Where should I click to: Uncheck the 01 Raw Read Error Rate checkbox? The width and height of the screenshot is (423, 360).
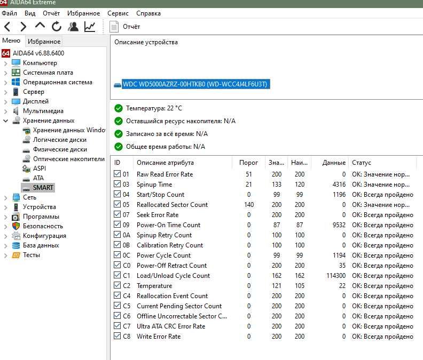coord(117,173)
